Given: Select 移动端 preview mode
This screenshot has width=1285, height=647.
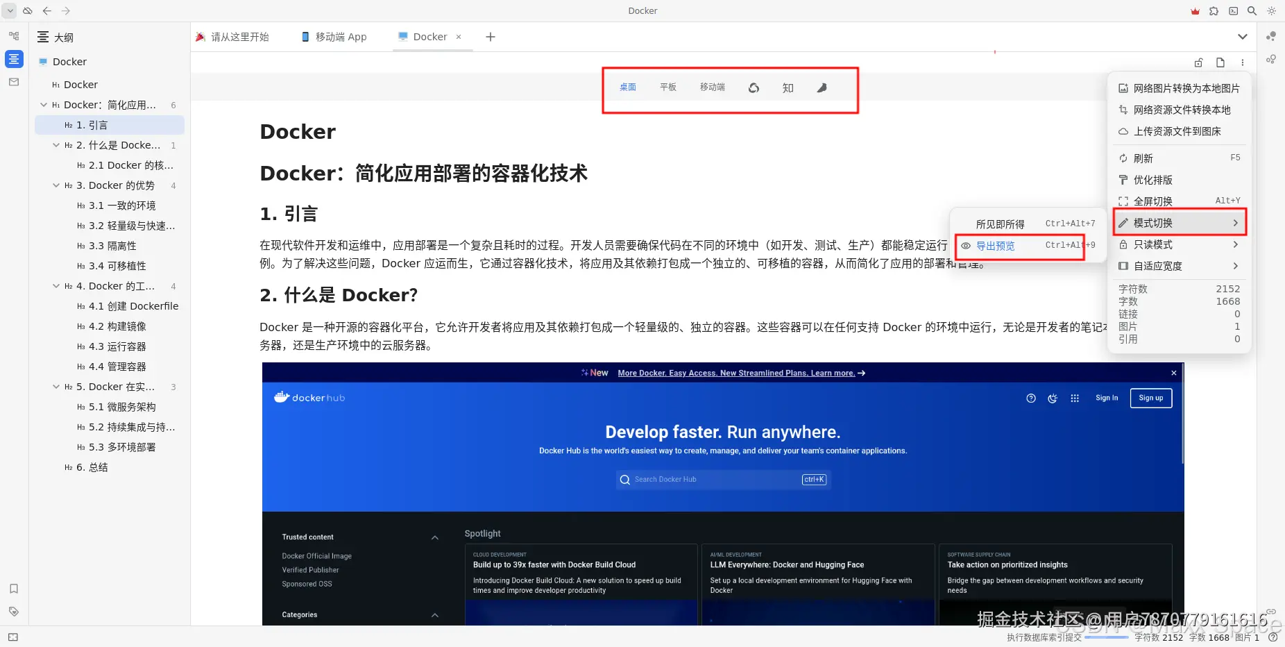Looking at the screenshot, I should coord(713,87).
